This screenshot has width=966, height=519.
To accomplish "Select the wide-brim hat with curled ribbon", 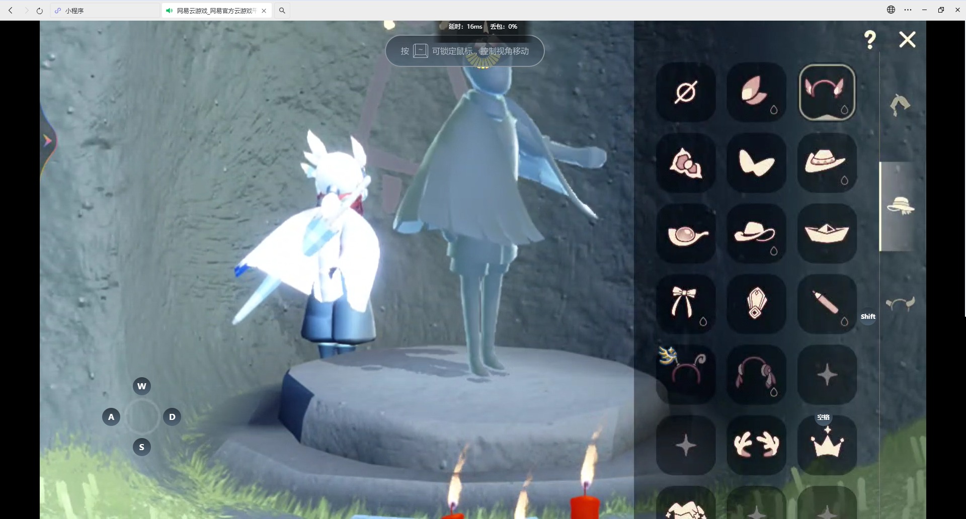I will [x=756, y=233].
